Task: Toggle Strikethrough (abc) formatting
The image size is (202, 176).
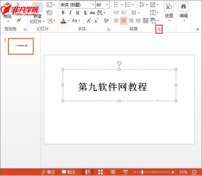Action: coord(92,13)
